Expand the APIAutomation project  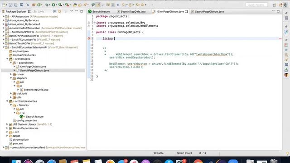click(x=4, y=16)
